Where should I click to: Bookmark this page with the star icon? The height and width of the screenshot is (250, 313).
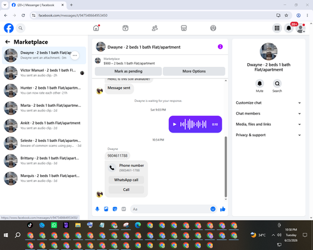point(286,16)
